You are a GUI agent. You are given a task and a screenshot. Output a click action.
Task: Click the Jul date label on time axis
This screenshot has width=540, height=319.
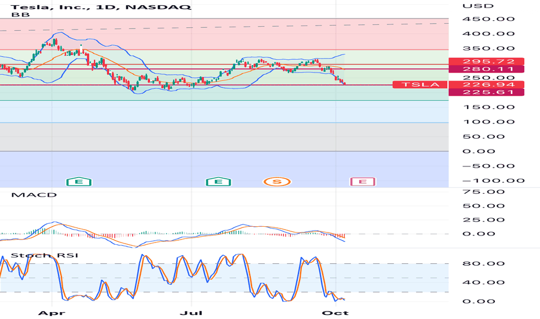[191, 313]
